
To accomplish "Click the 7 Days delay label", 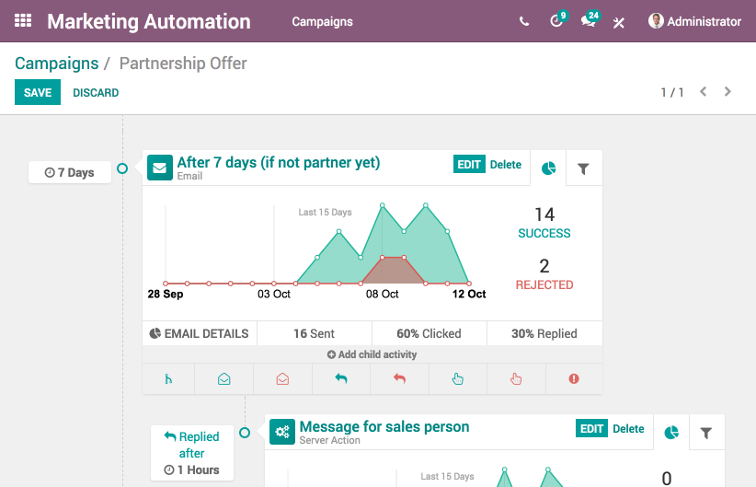I will click(69, 172).
